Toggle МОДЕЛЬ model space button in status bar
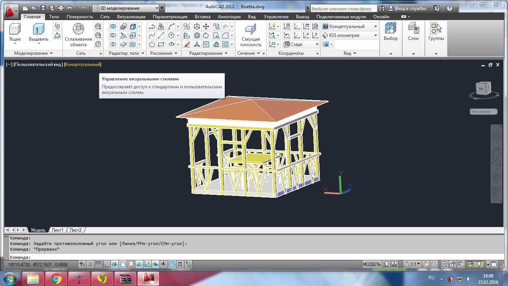 click(372, 264)
